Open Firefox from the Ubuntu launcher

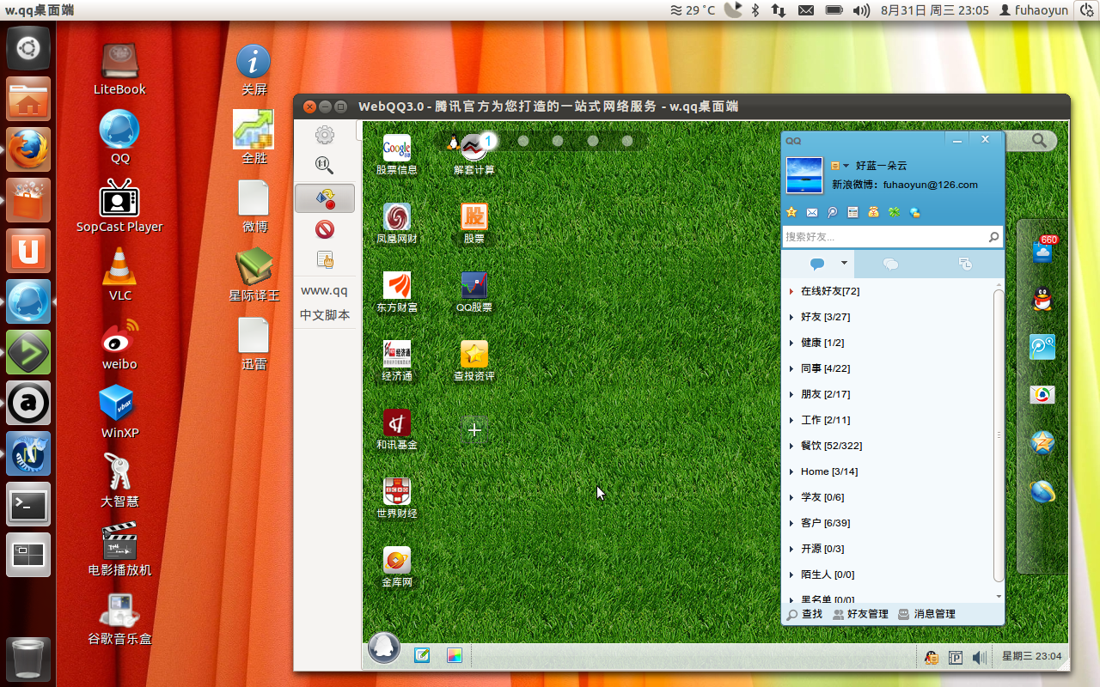tap(28, 150)
